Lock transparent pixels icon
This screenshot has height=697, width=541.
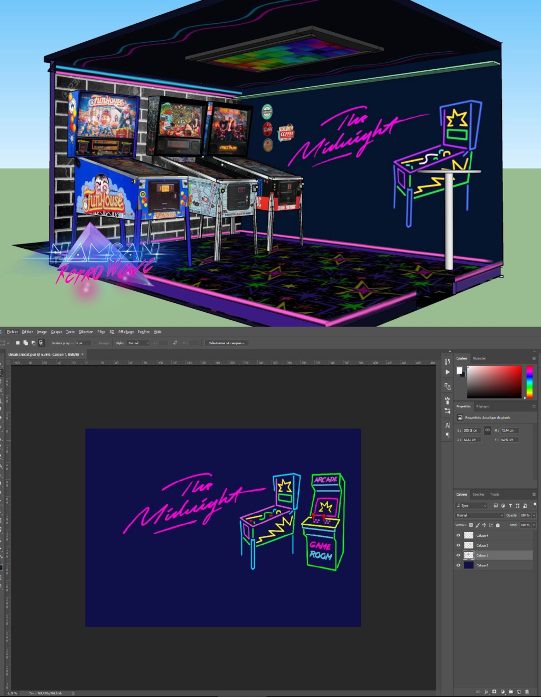point(471,525)
